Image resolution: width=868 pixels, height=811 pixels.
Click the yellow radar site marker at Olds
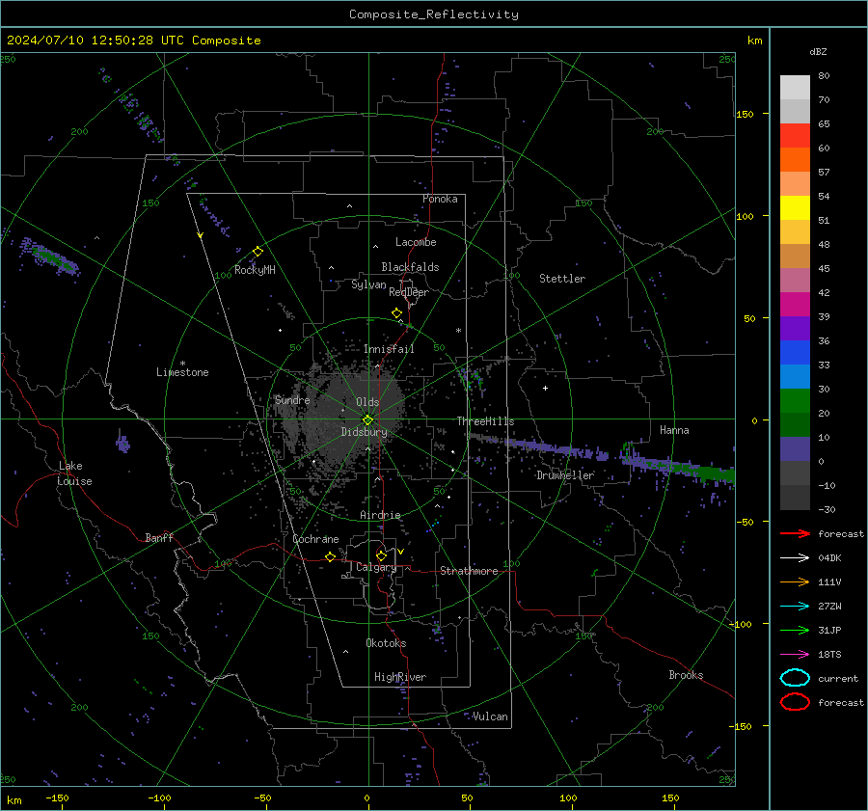pos(367,420)
